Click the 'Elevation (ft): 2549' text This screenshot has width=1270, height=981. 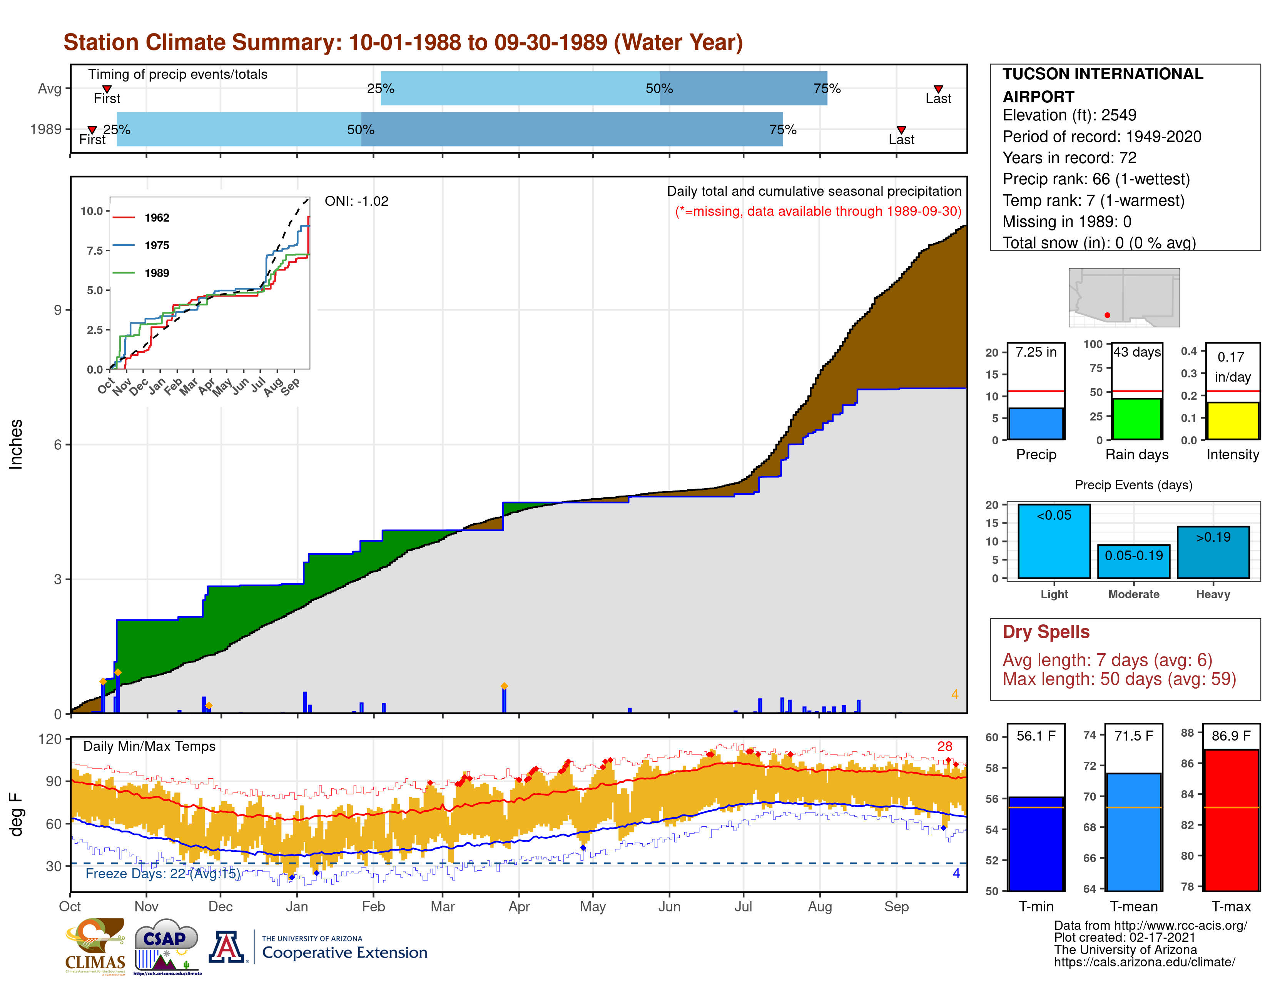1069,115
